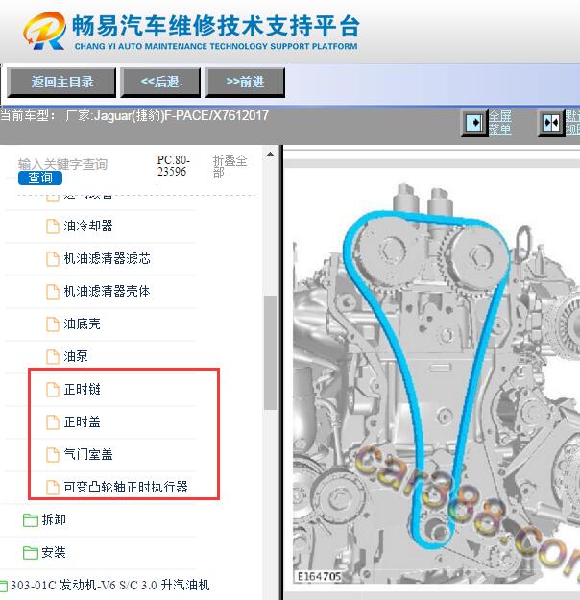Expand the 安装 folder icon
Viewport: 580px width, 600px height.
(30, 553)
